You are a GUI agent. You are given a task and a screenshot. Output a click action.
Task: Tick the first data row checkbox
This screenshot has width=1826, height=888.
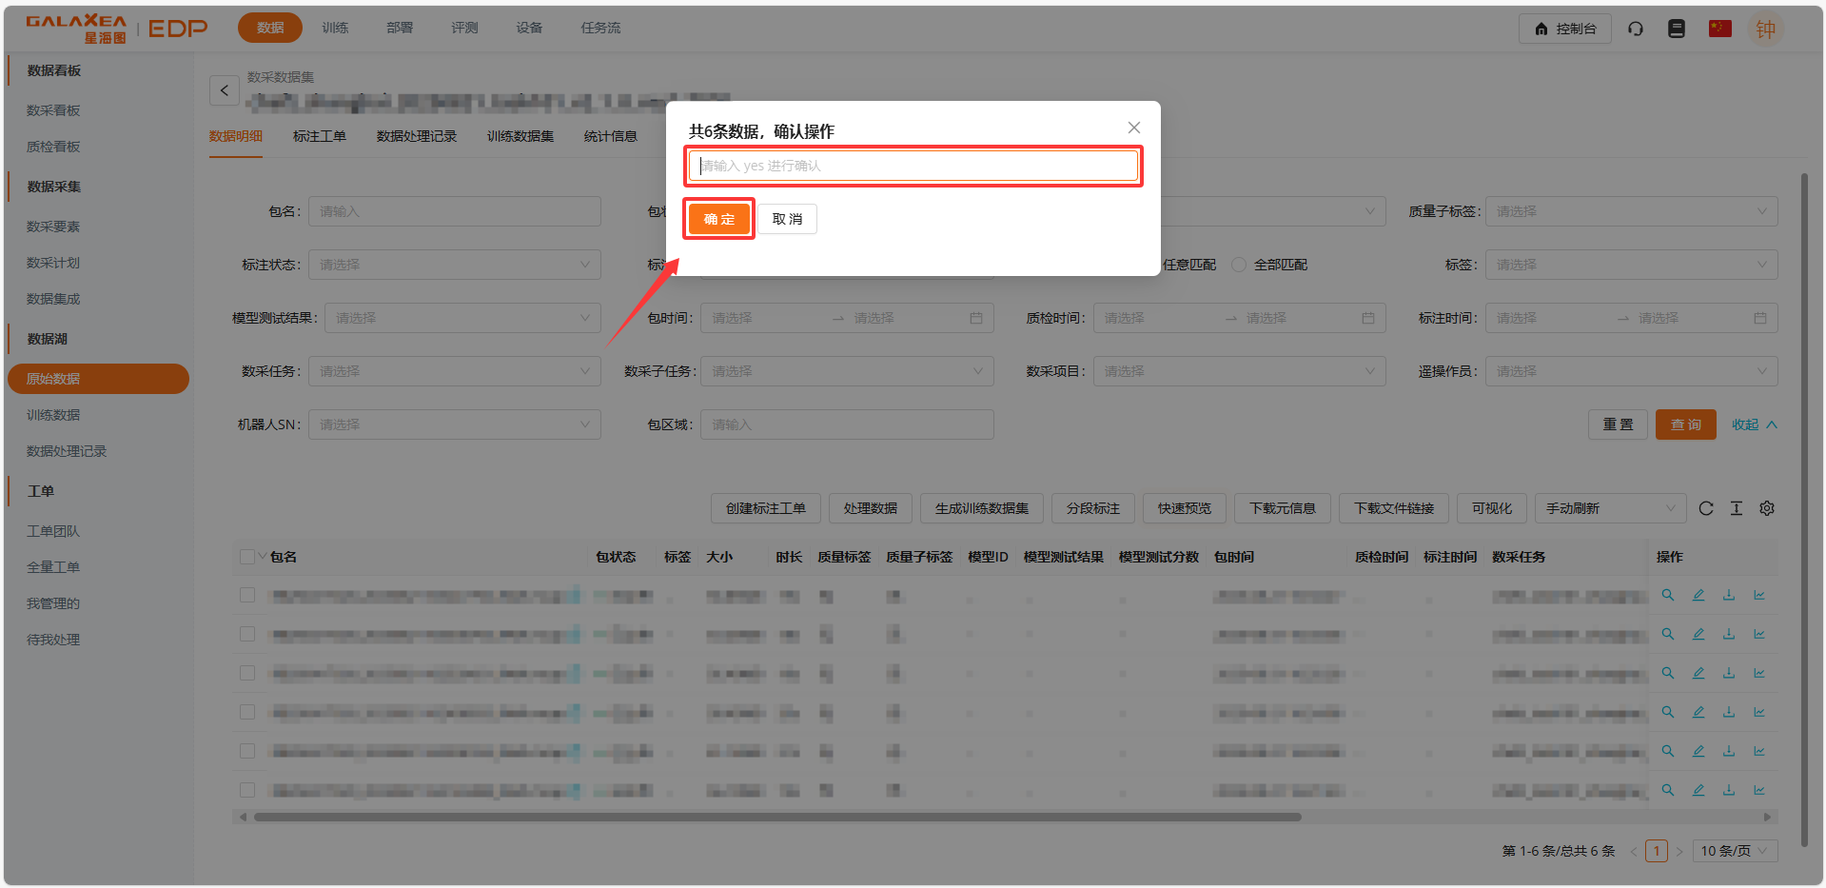247,595
